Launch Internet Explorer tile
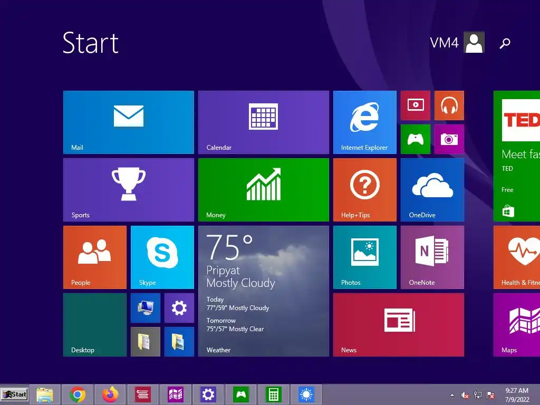Viewport: 540px width, 405px height. point(365,122)
